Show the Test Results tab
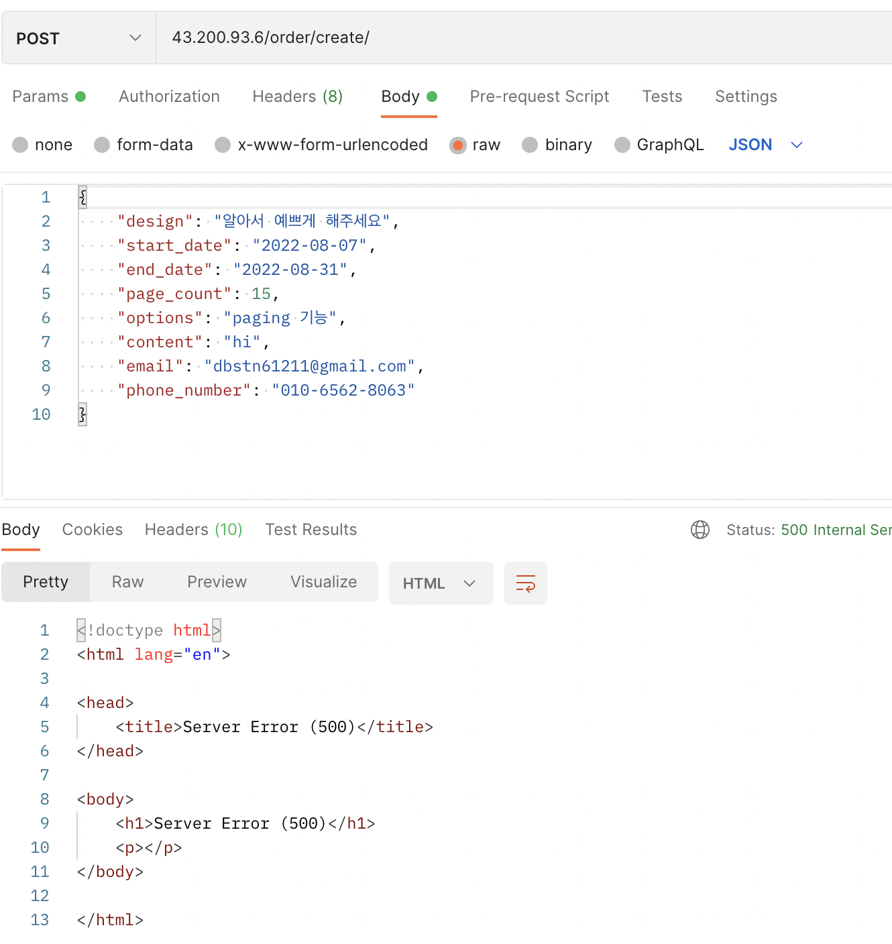Viewport: 892px width, 944px height. point(311,530)
